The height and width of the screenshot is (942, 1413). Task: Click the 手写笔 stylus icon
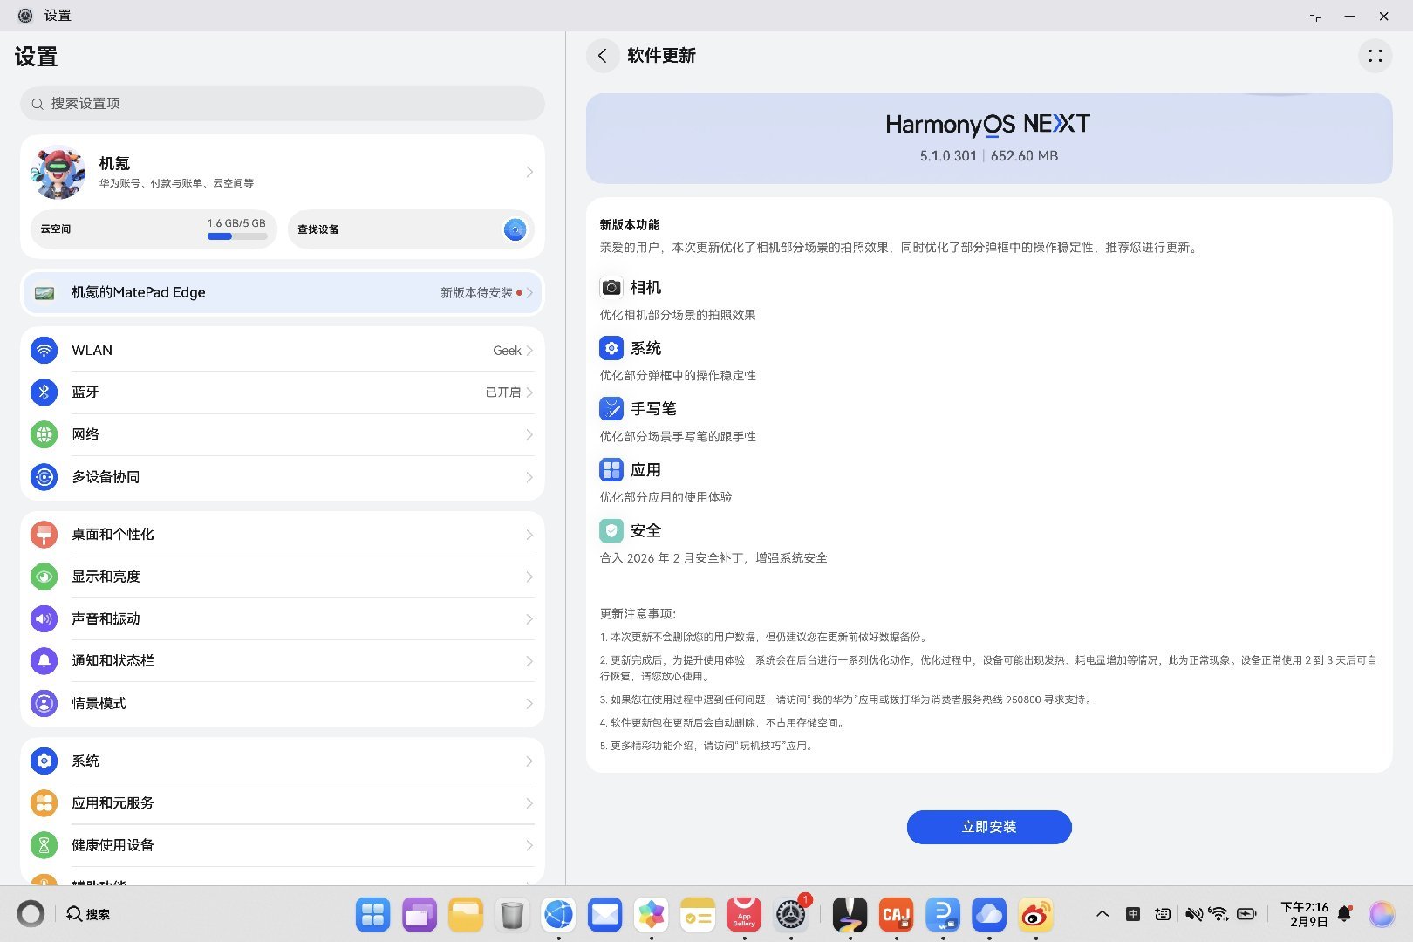611,408
